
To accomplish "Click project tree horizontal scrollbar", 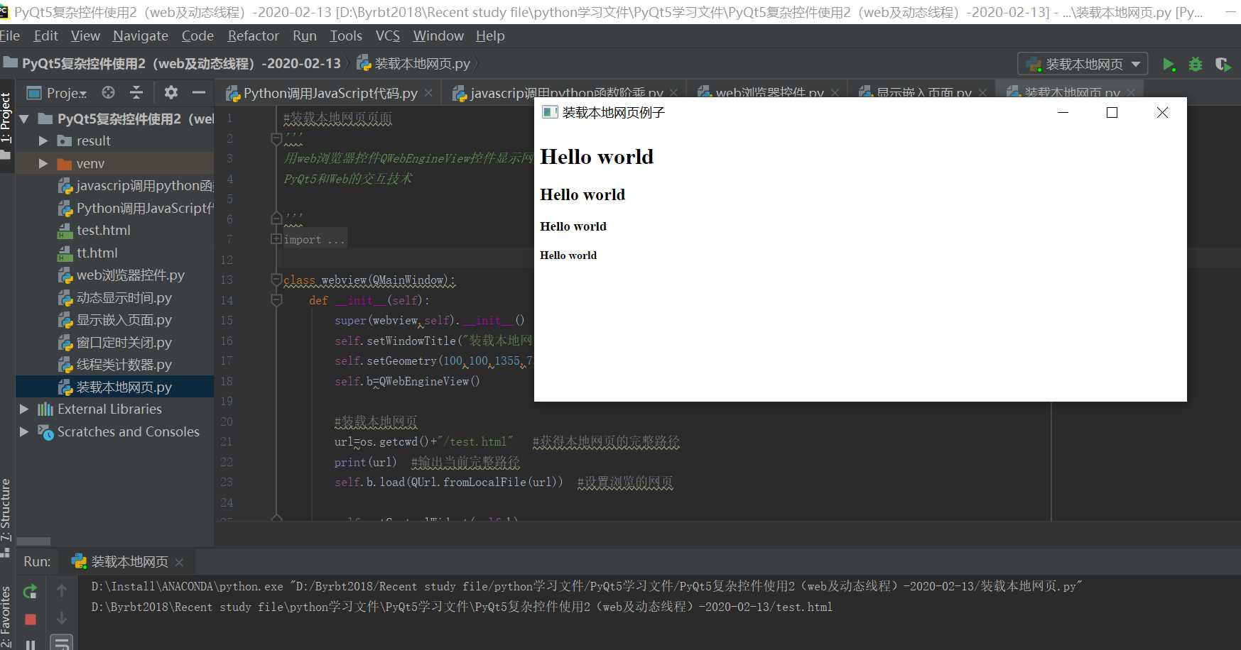I will pyautogui.click(x=33, y=541).
